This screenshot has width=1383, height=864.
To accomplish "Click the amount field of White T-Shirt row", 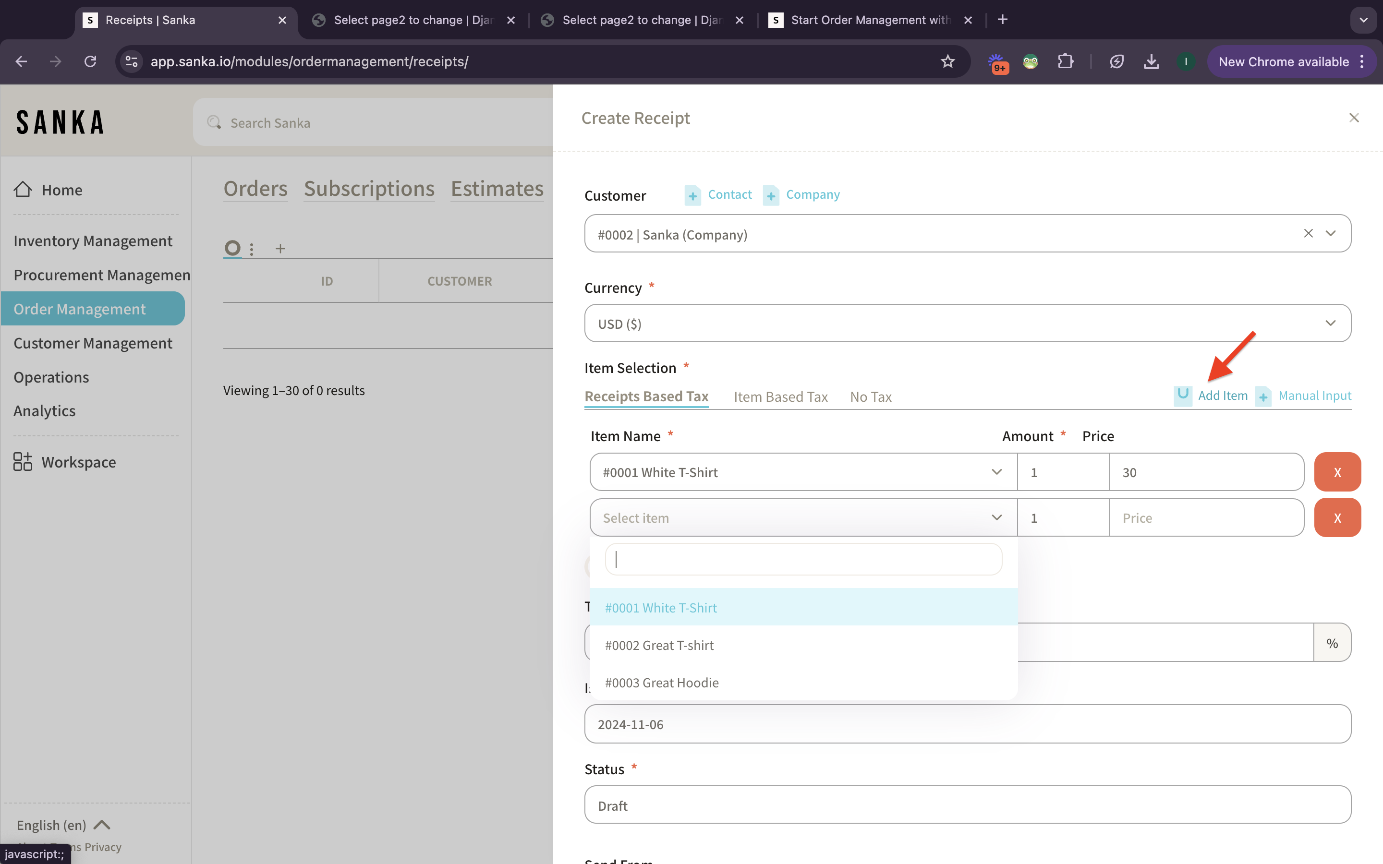I will click(1064, 472).
